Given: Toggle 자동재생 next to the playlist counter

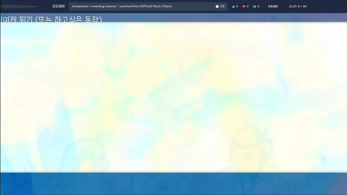Looking at the screenshot, I should coord(273,6).
